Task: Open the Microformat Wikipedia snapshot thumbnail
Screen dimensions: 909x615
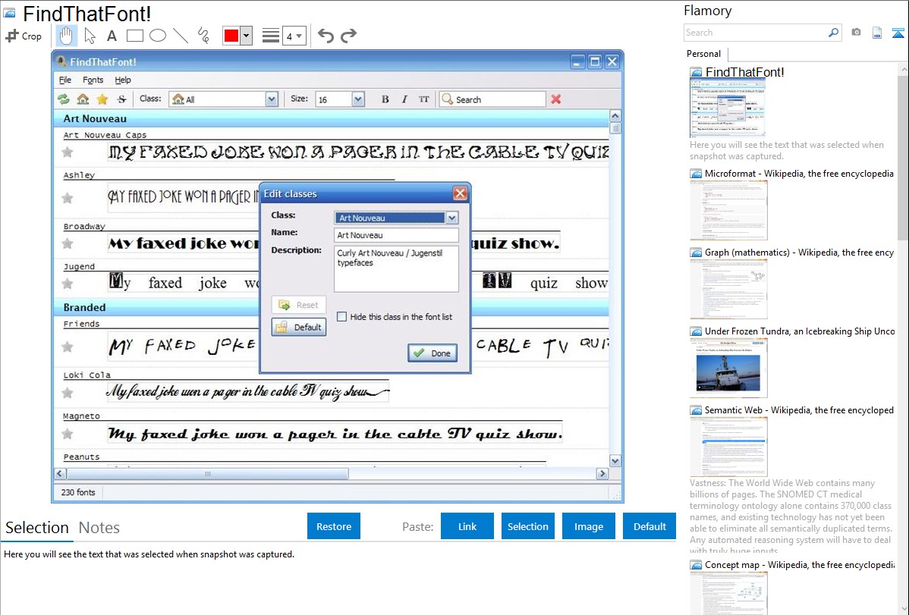Action: click(728, 210)
